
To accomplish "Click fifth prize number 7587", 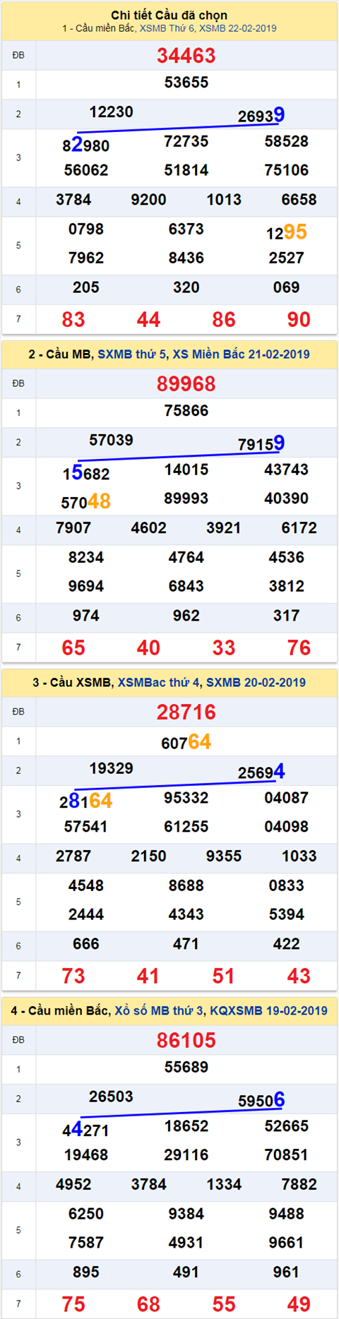I will pos(86,1243).
